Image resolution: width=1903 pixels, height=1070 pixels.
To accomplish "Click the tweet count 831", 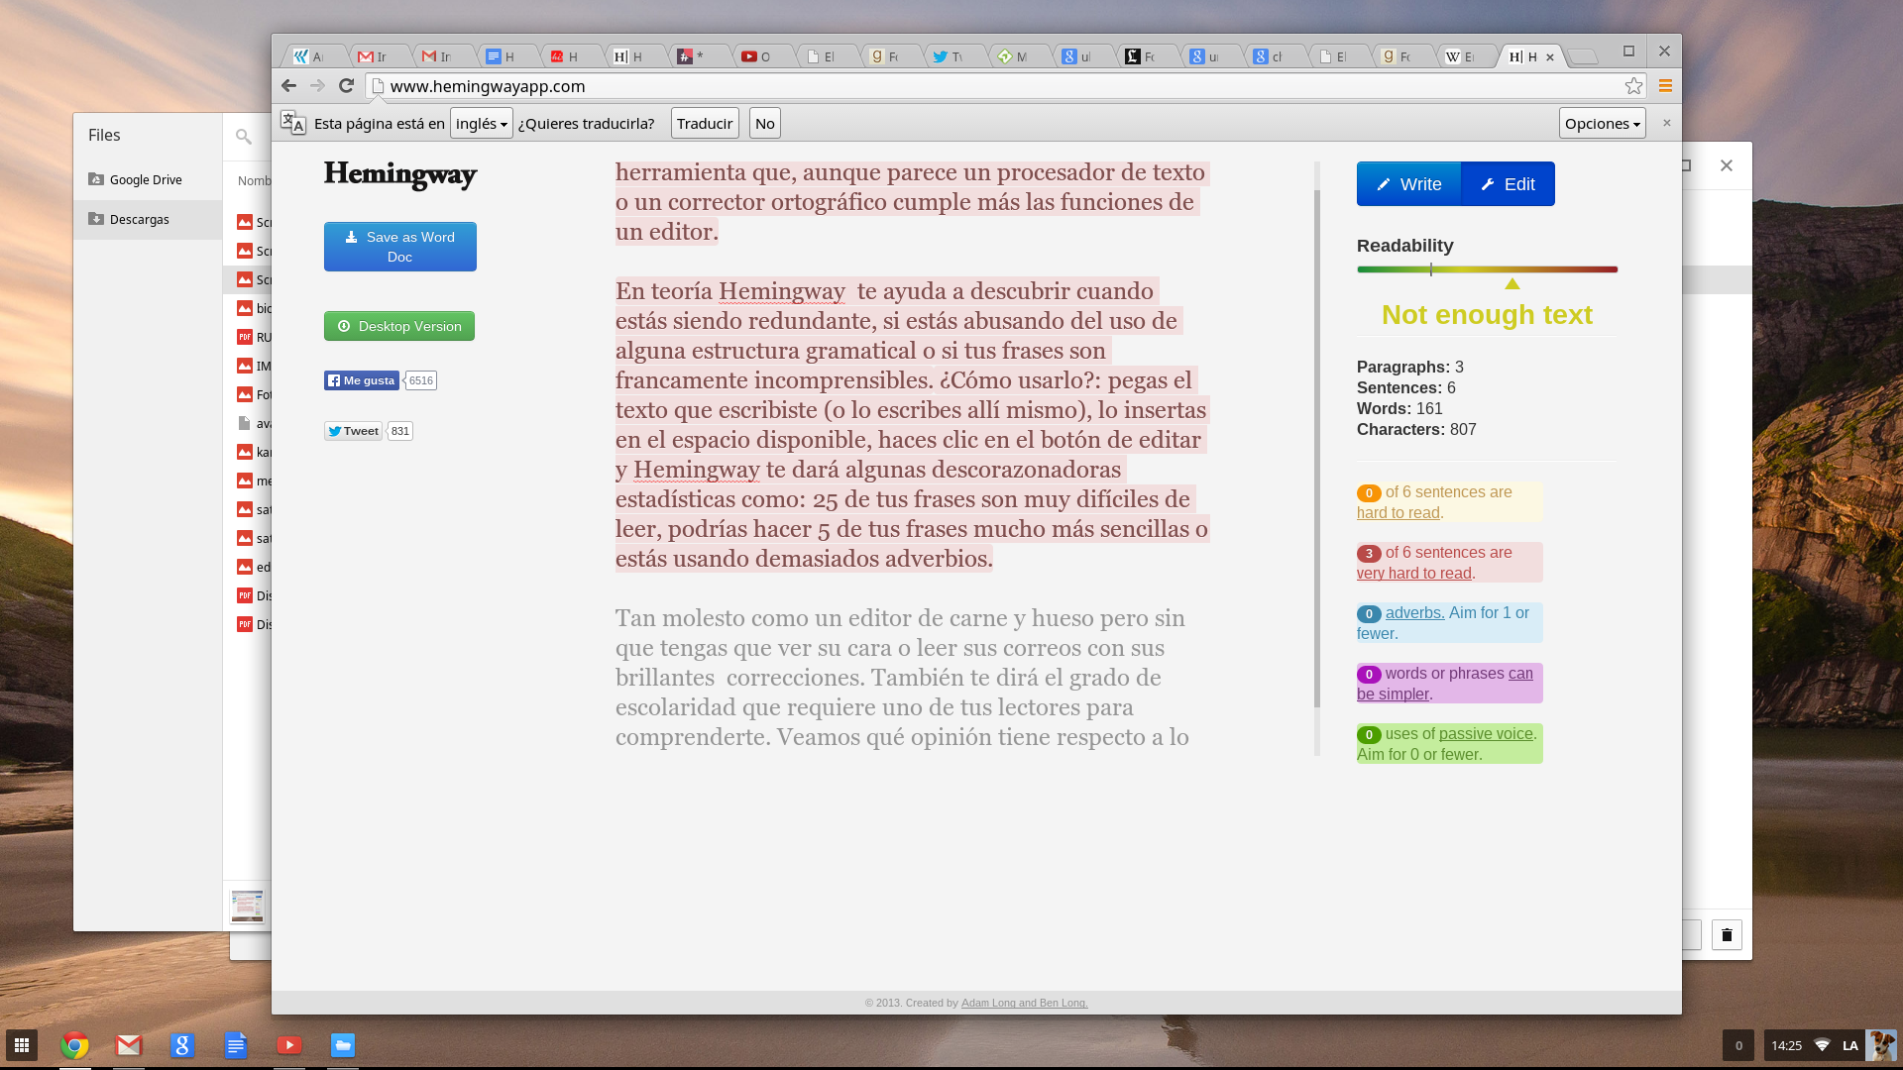I will click(x=400, y=431).
